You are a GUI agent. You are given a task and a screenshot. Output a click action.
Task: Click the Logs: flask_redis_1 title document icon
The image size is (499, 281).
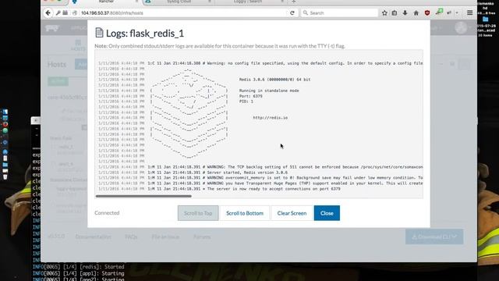coord(99,33)
